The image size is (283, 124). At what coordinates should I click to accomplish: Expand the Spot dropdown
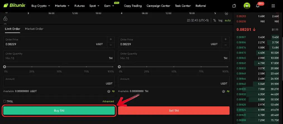(x=94, y=6)
